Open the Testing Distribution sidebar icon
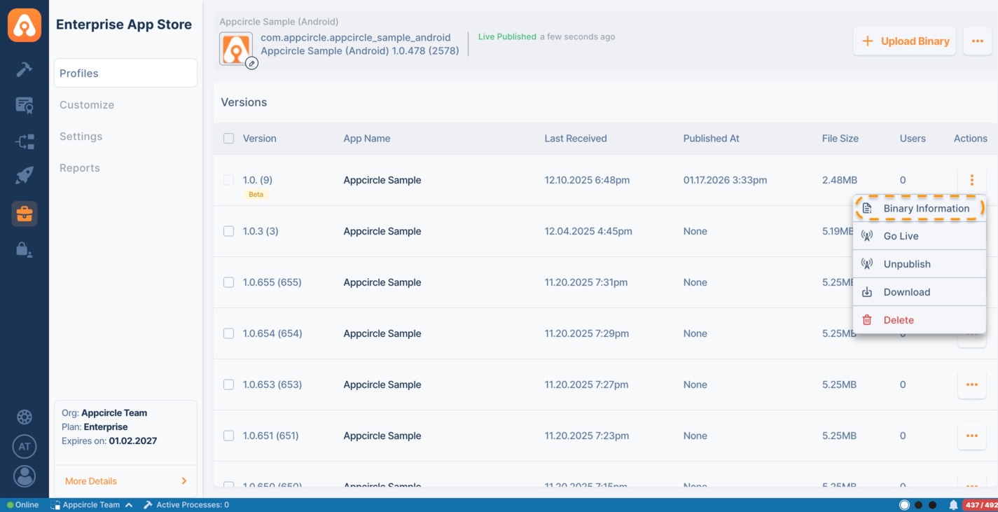 pyautogui.click(x=24, y=104)
